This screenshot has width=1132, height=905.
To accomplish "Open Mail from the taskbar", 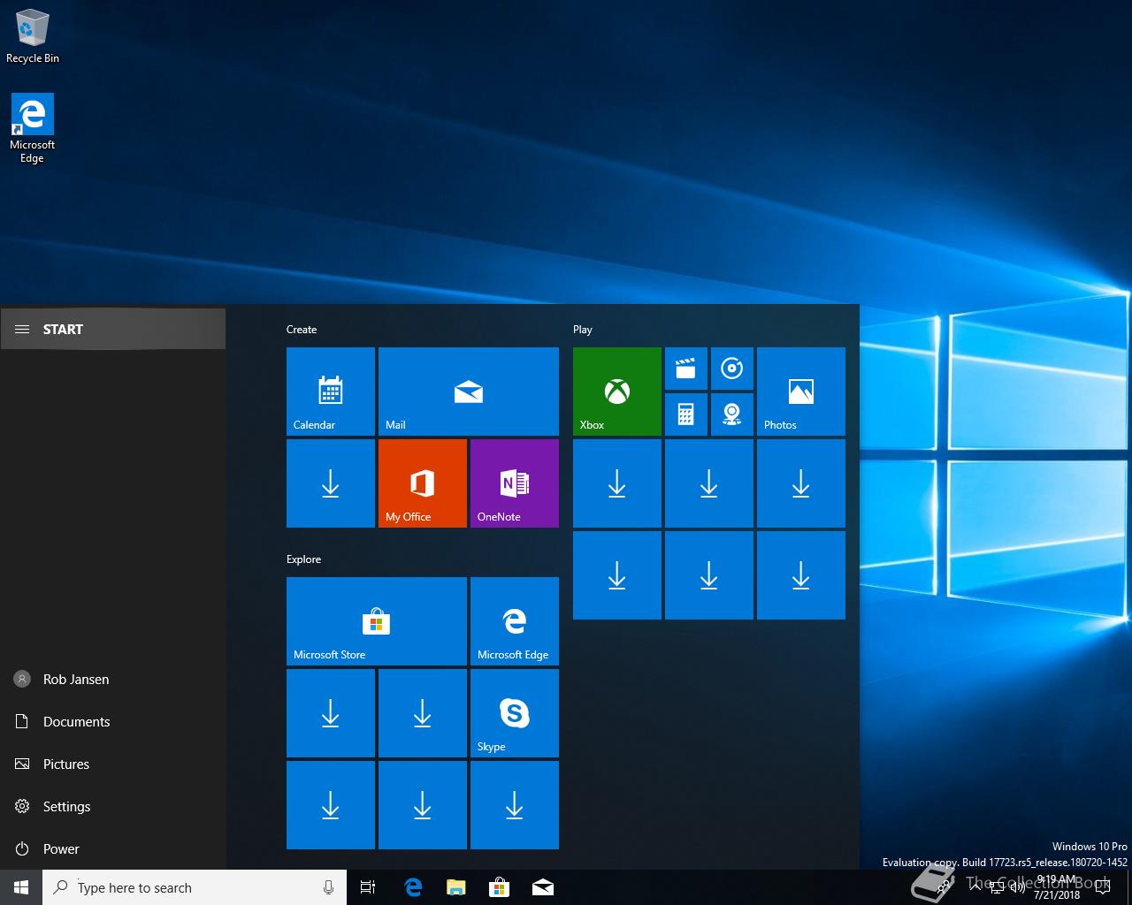I will click(543, 887).
